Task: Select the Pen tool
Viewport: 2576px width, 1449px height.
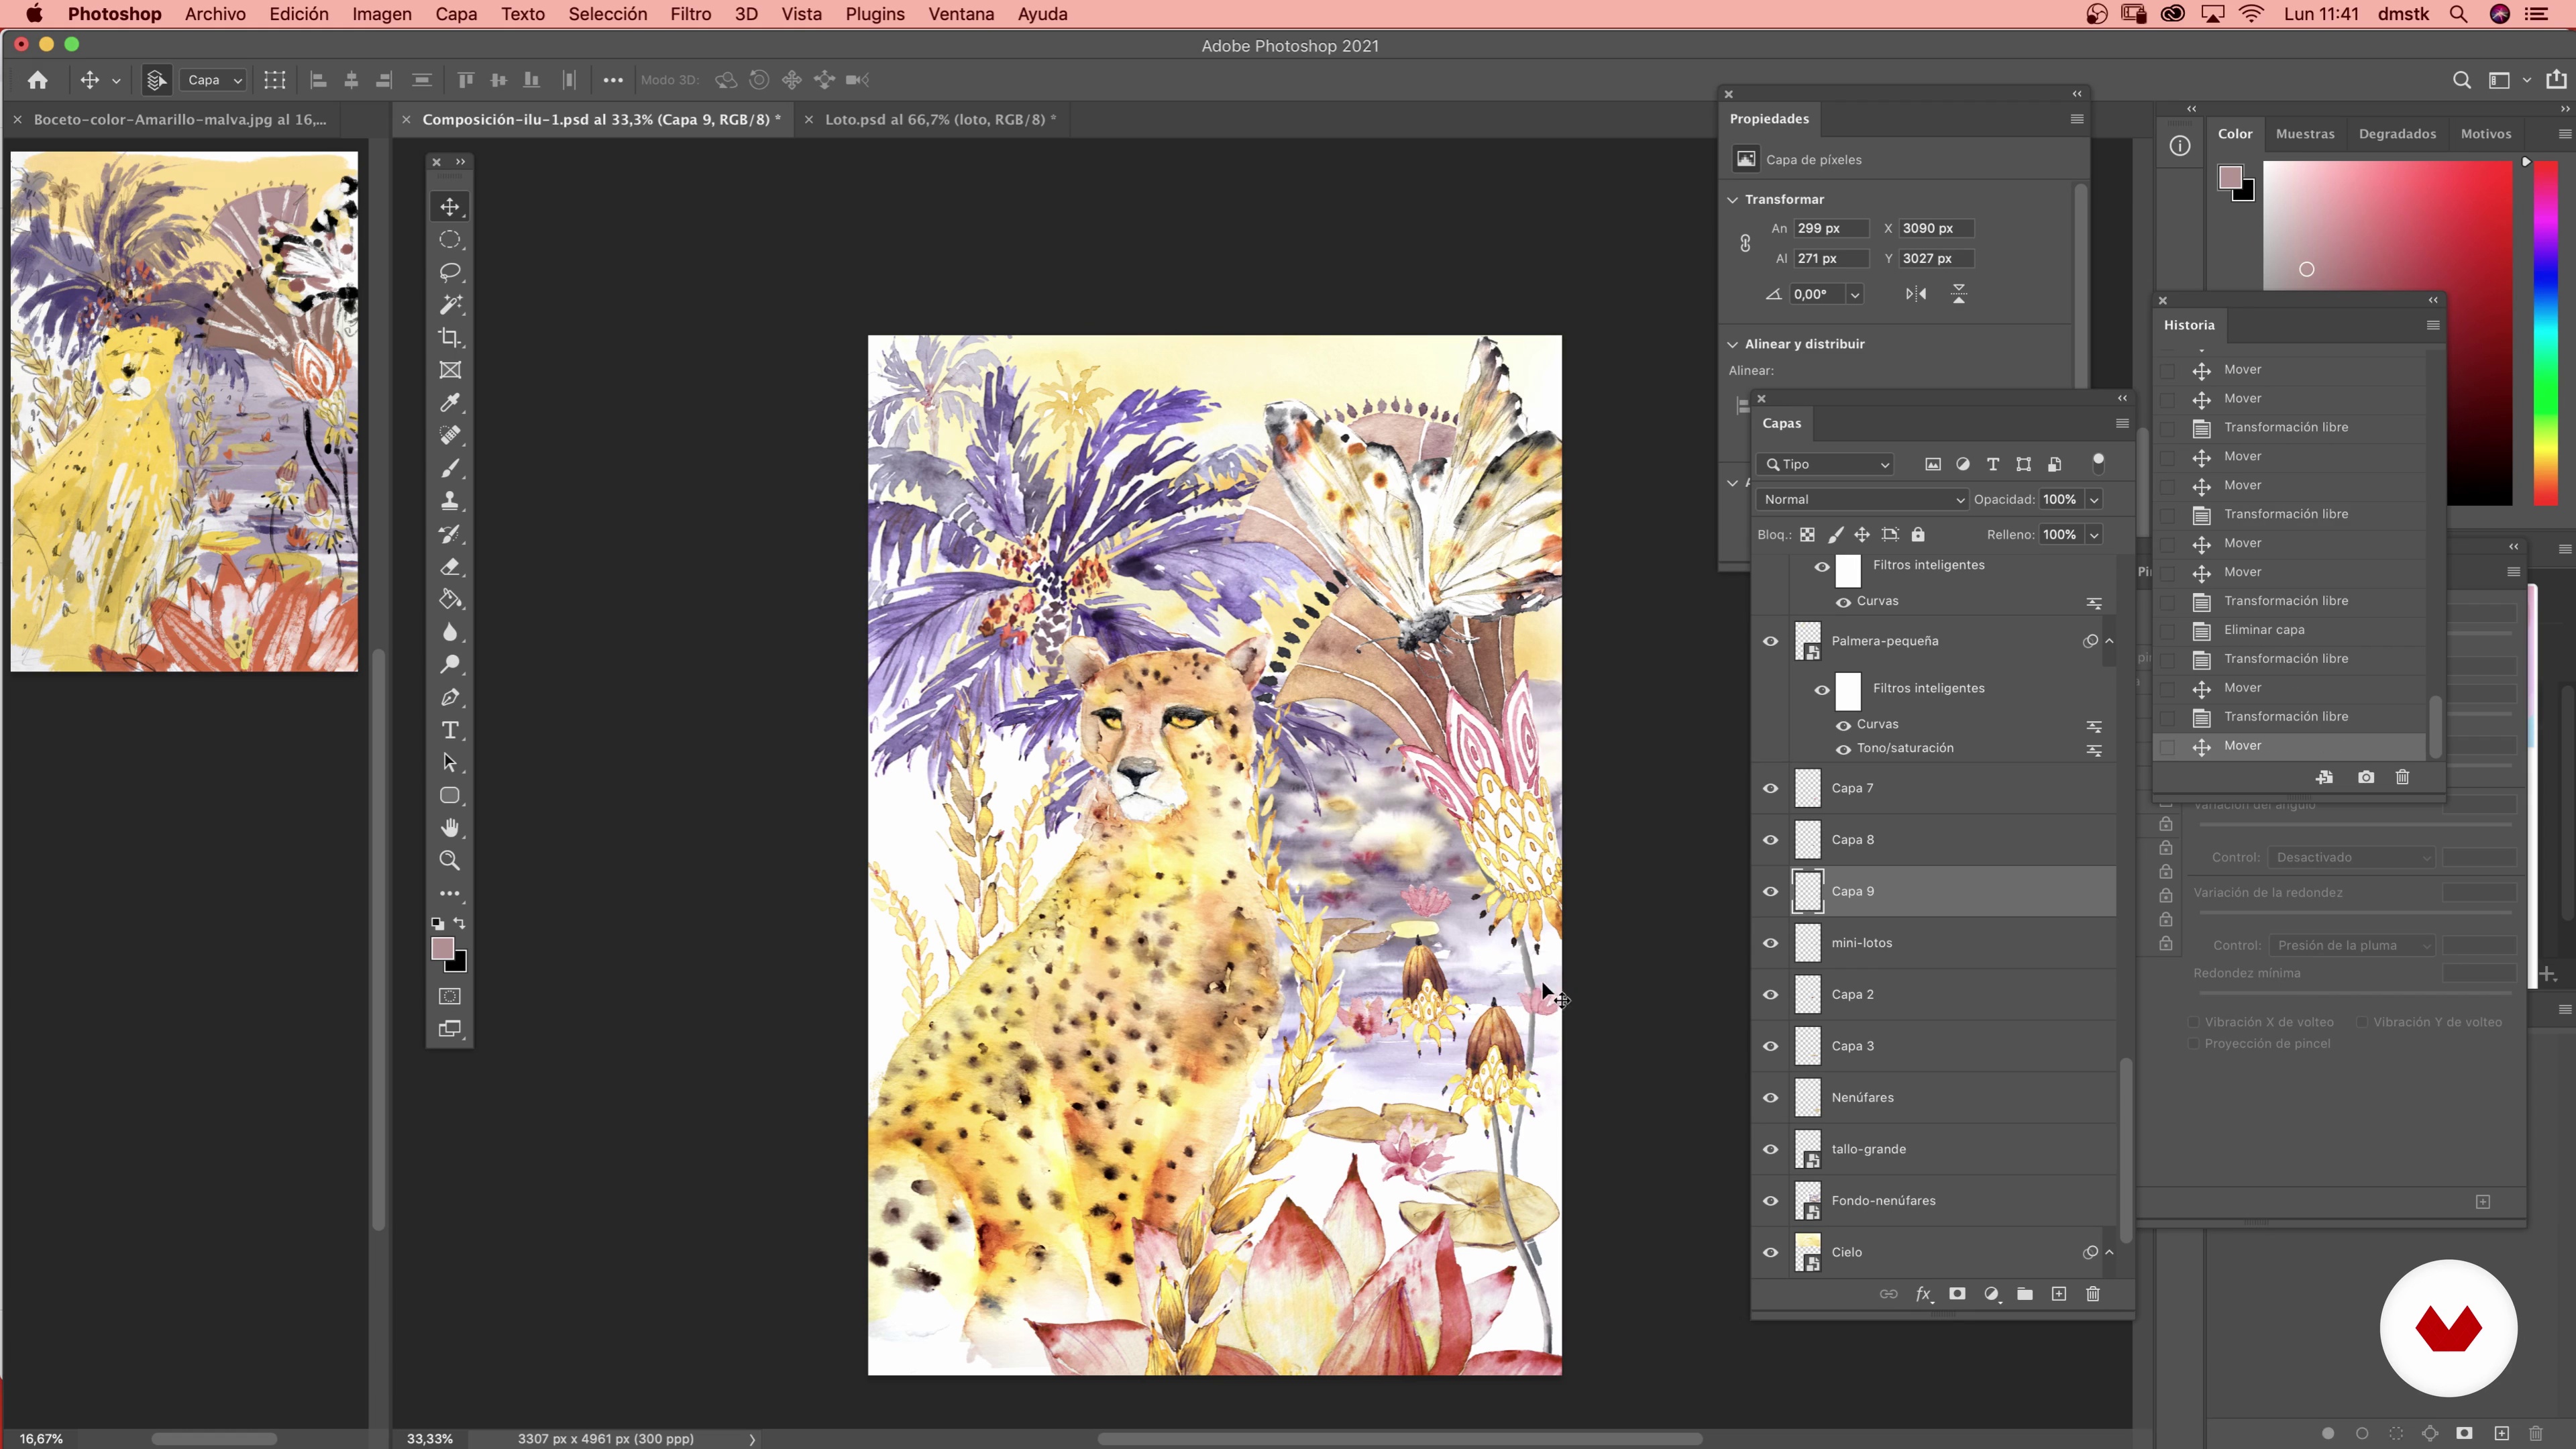Action: click(450, 697)
